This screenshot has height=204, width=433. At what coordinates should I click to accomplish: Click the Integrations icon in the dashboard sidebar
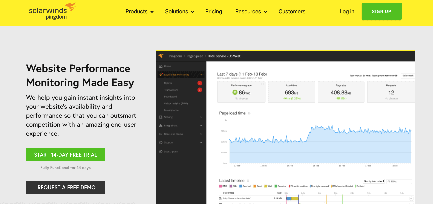click(161, 126)
